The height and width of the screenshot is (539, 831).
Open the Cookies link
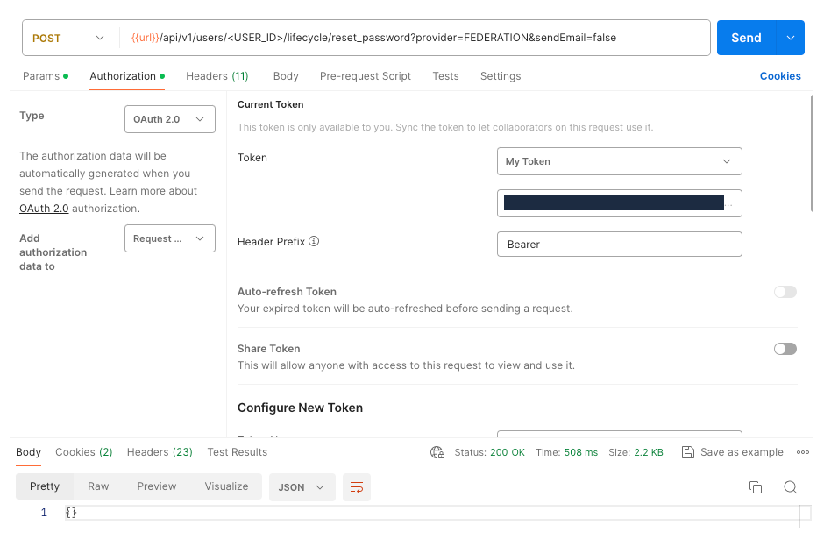(779, 76)
